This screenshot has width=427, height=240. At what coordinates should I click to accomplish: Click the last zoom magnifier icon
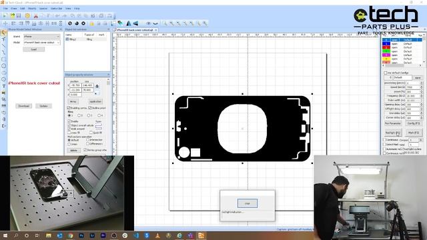click(205, 23)
